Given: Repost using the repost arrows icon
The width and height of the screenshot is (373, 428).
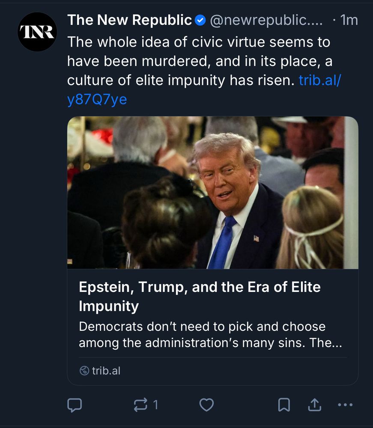Looking at the screenshot, I should [140, 404].
